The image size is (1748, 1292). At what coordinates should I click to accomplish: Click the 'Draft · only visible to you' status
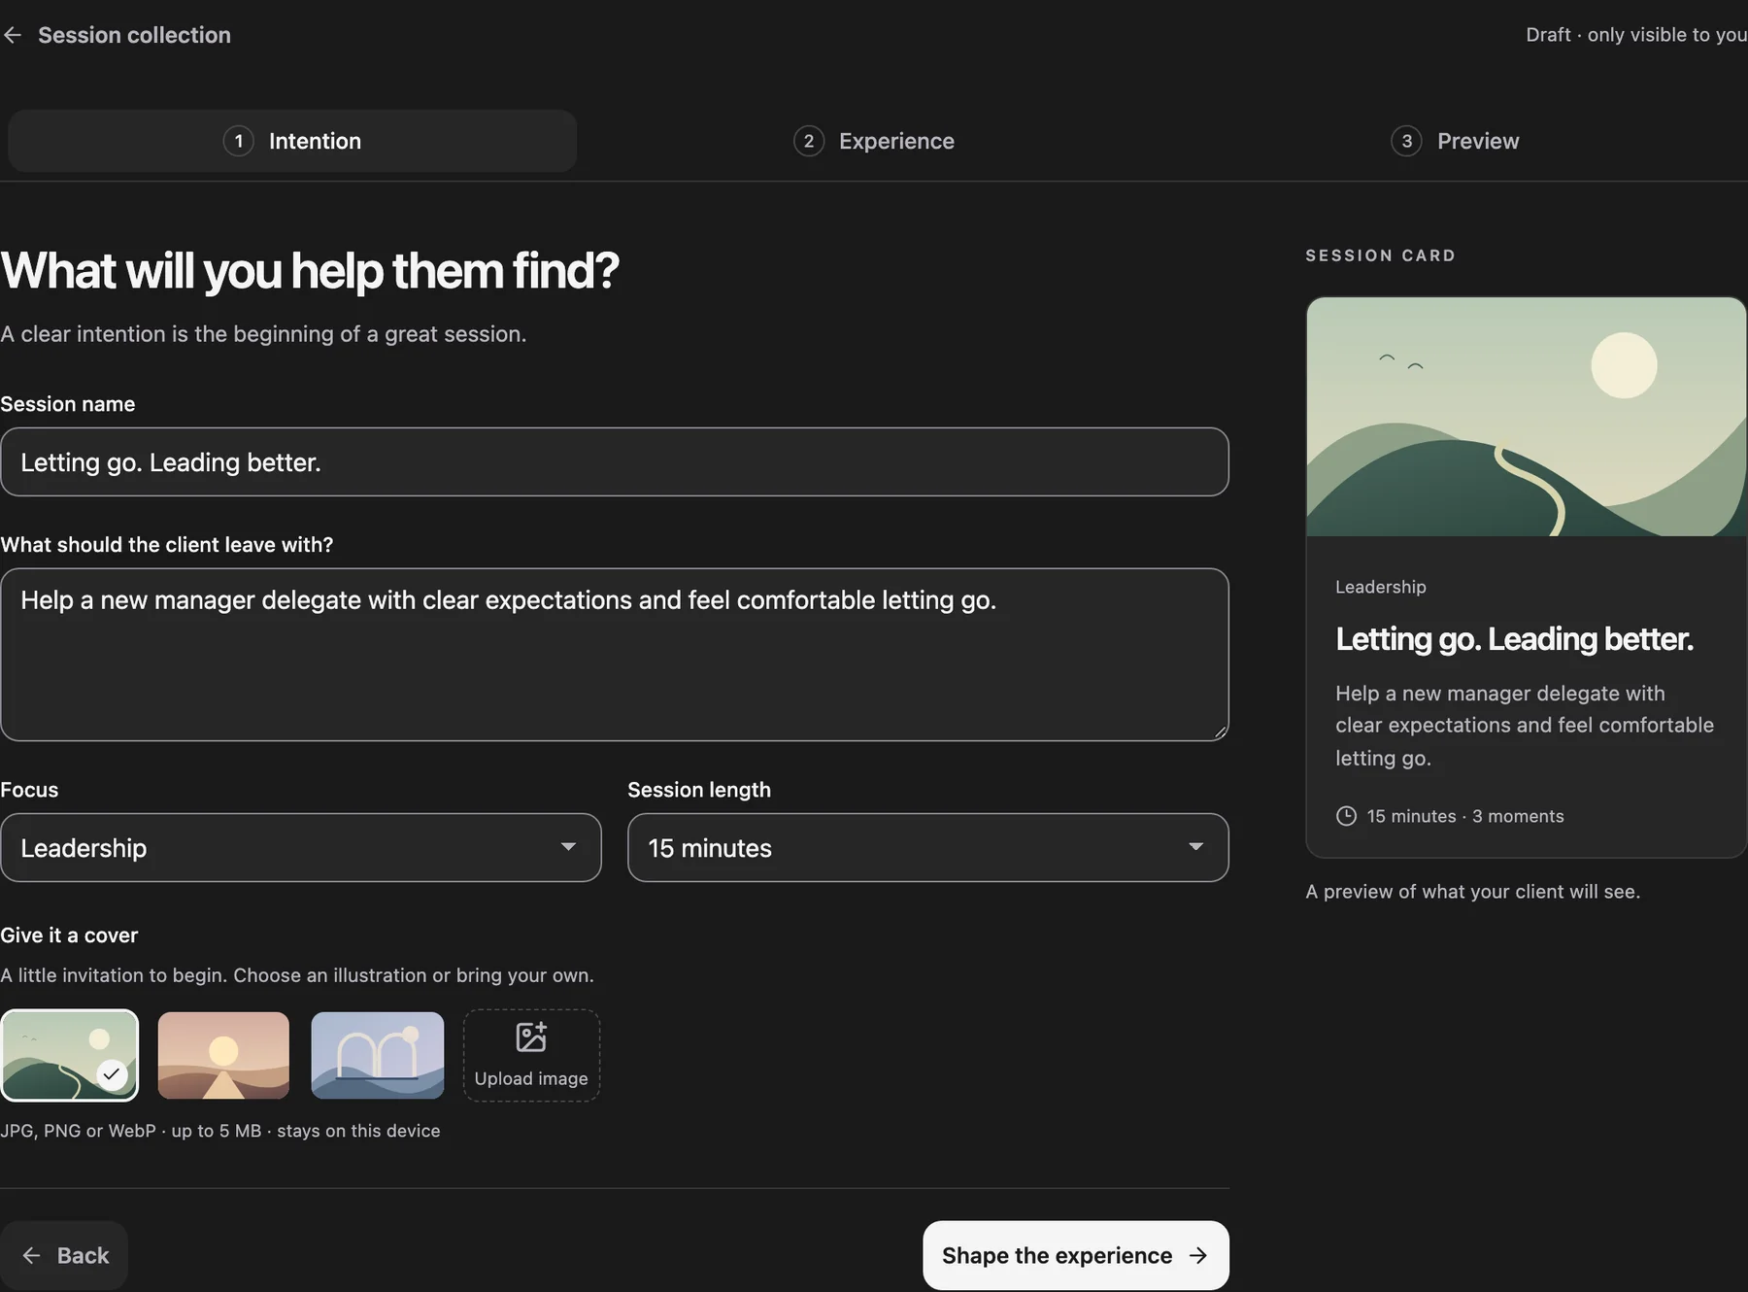[x=1636, y=35]
